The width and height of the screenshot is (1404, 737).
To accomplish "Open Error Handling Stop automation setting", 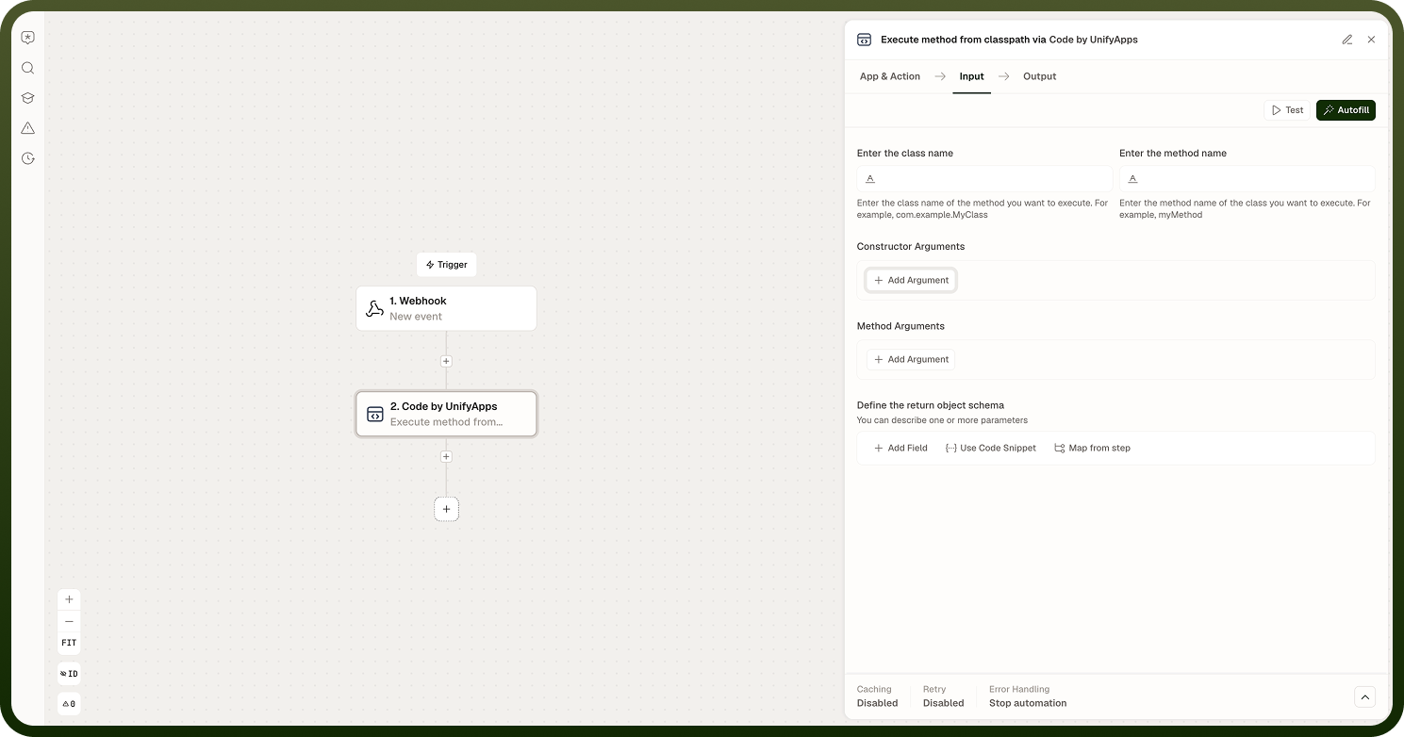I will pyautogui.click(x=1028, y=696).
